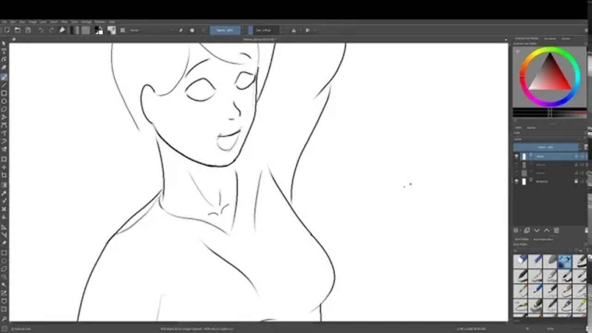Open the Settings menu
This screenshot has width=592, height=333.
pos(86,22)
